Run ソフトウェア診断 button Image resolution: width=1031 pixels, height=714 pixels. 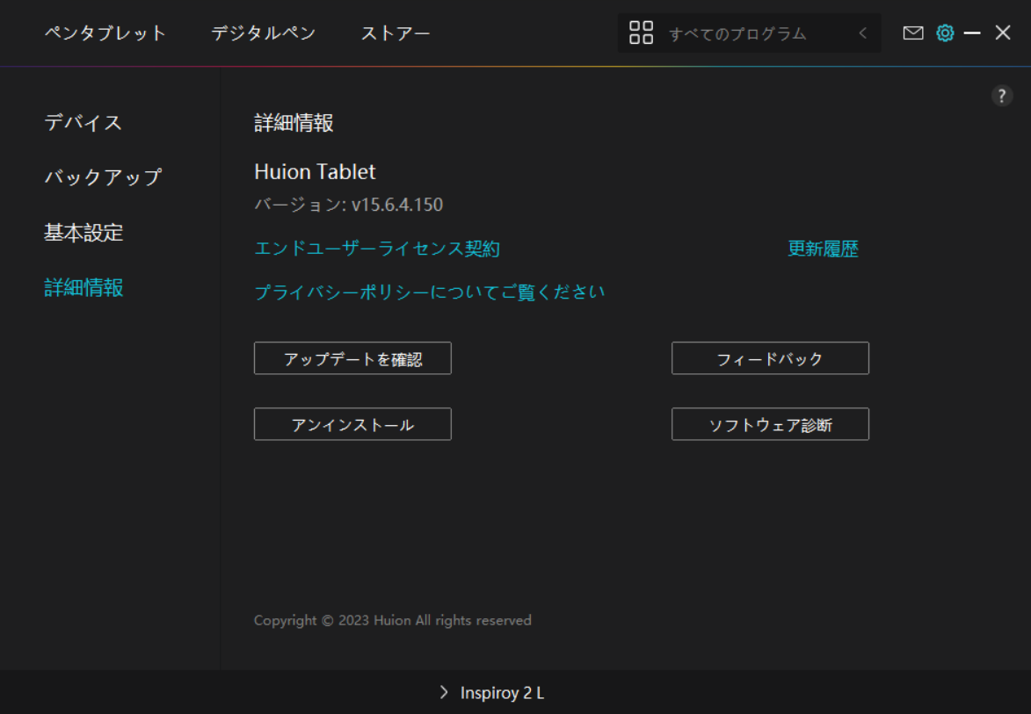(770, 424)
